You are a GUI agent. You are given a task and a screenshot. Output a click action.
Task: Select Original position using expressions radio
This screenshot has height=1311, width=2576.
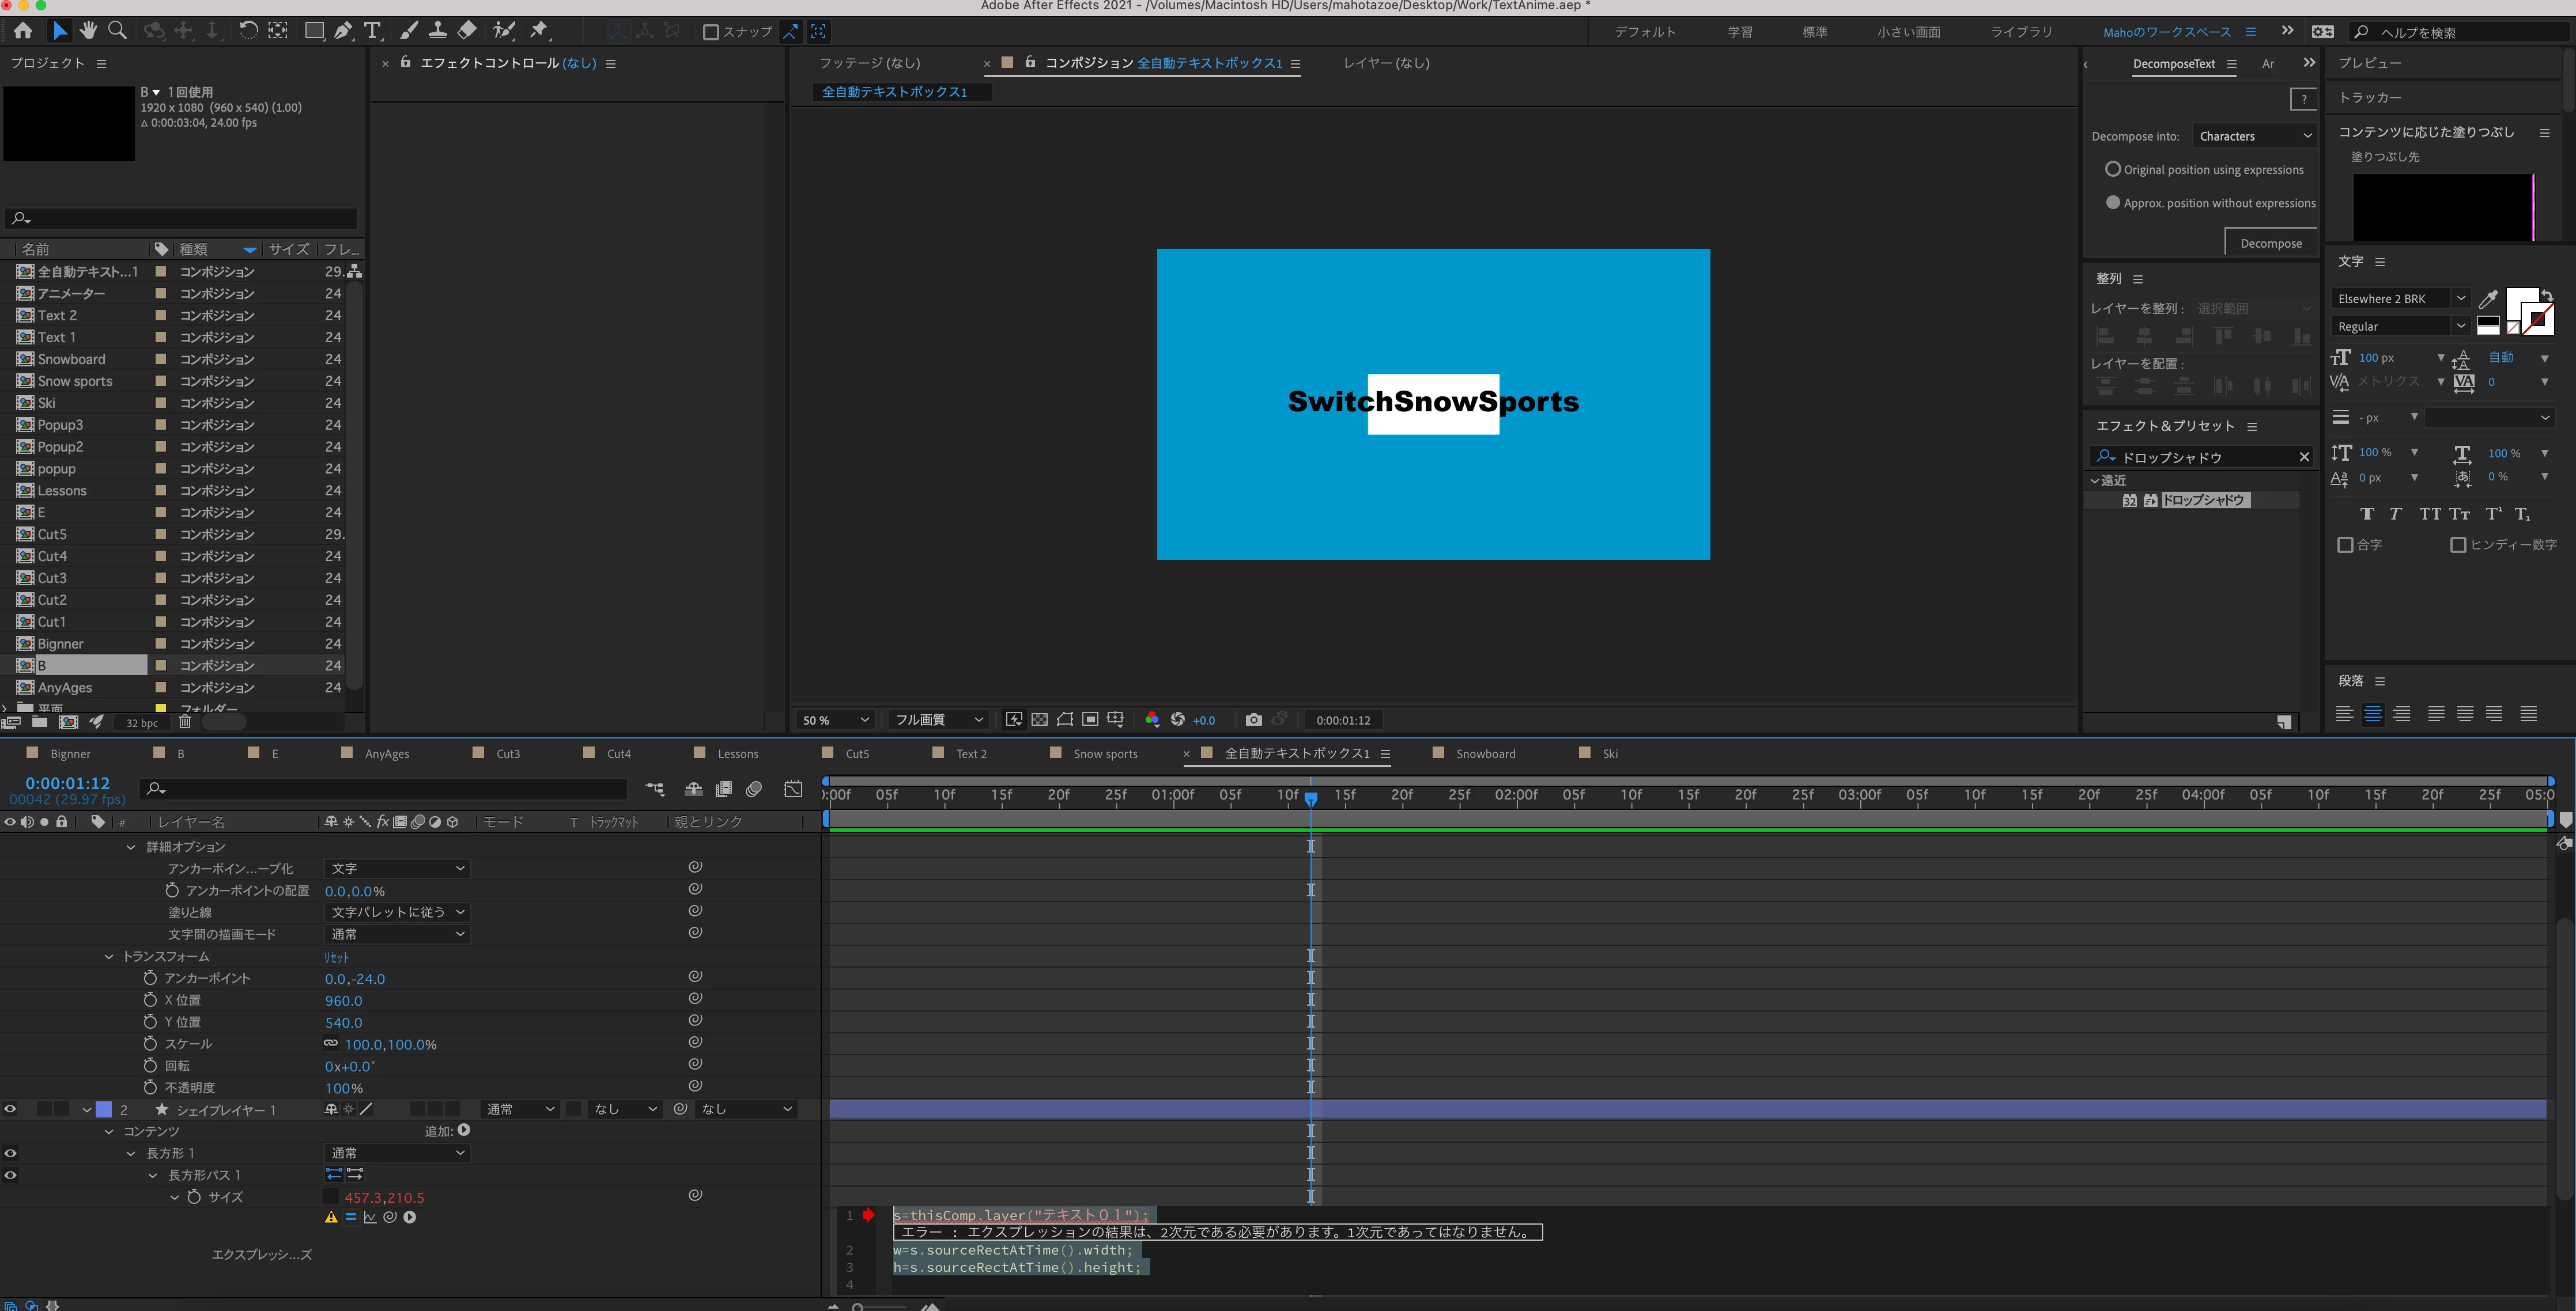2112,170
